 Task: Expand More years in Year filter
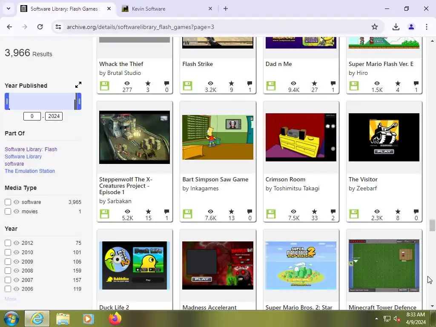point(10,299)
